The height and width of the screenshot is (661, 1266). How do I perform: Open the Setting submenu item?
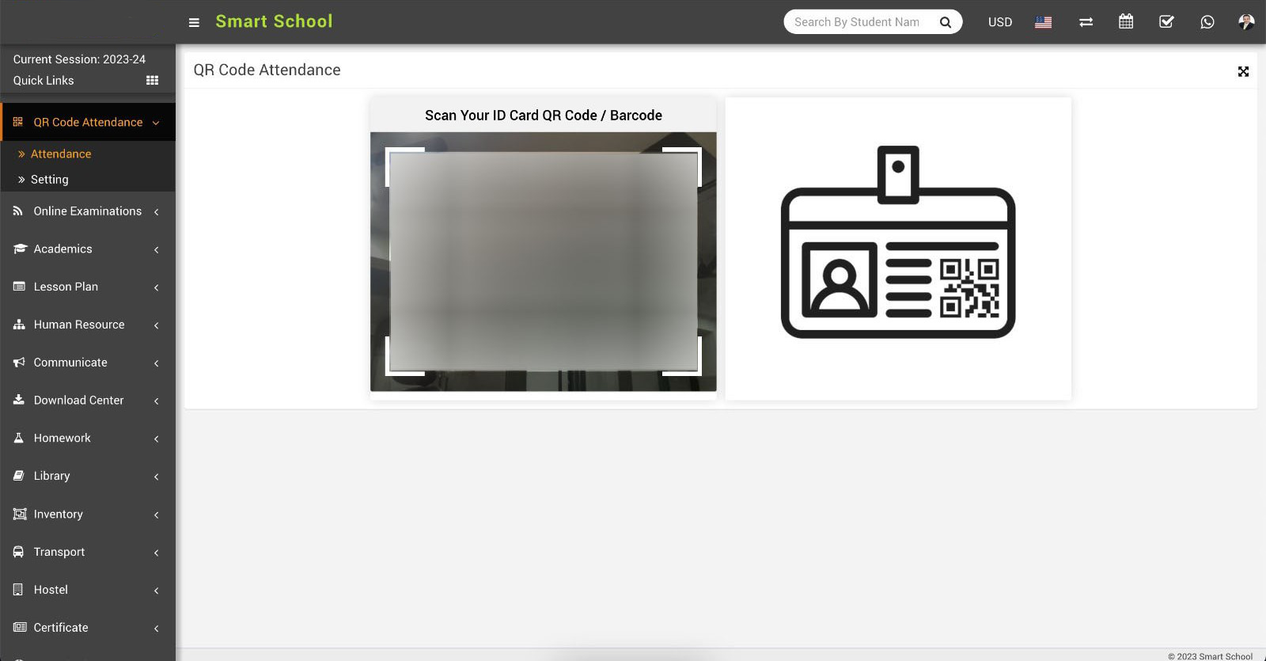(50, 180)
